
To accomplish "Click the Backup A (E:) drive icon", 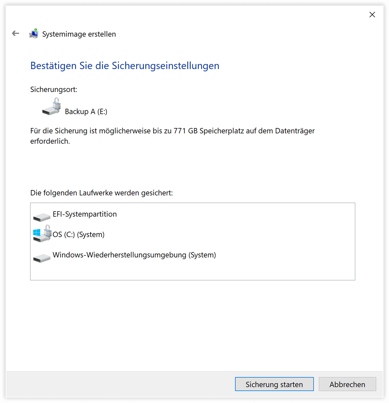I will [51, 107].
